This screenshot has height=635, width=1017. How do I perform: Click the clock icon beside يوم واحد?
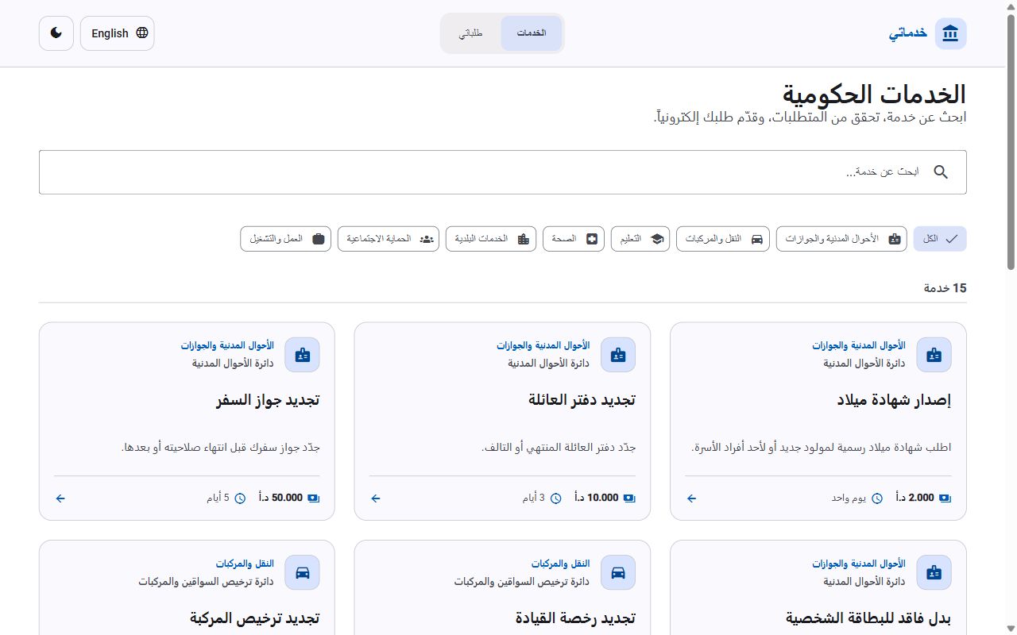pos(877,498)
